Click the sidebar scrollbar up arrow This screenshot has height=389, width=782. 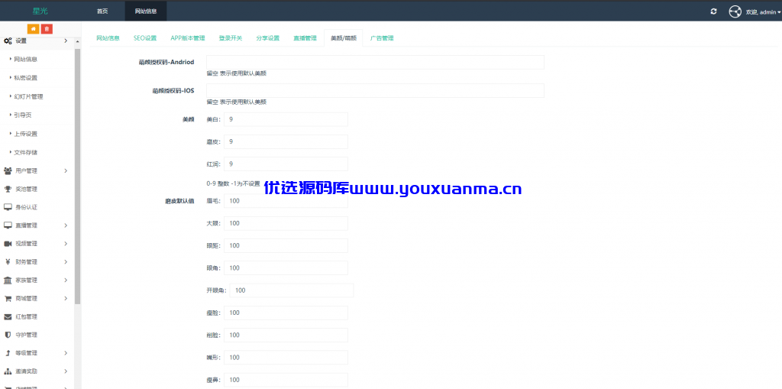tap(77, 41)
